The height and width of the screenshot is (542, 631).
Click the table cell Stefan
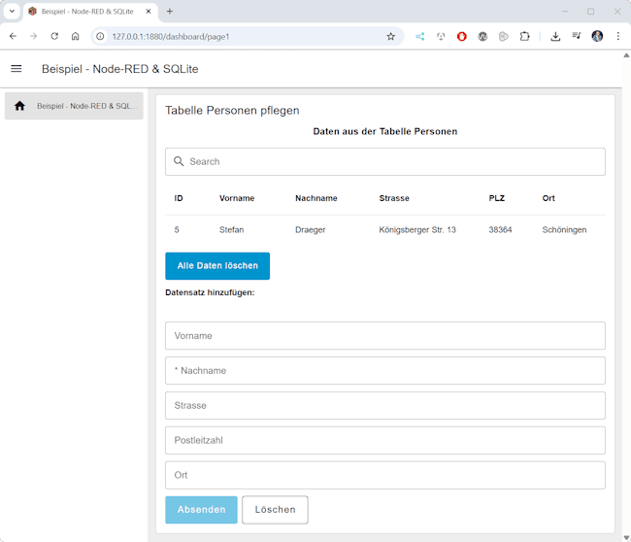[231, 230]
